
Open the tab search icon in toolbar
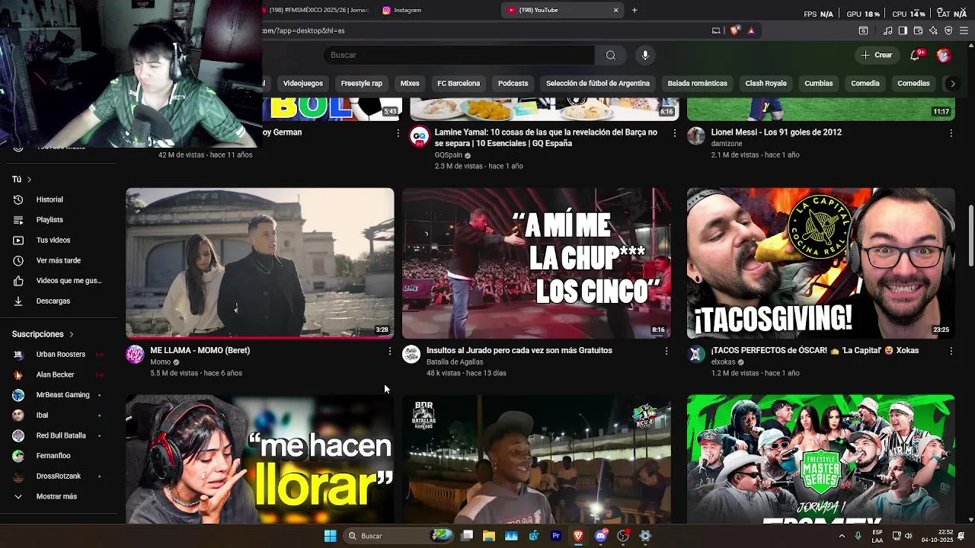point(863,30)
